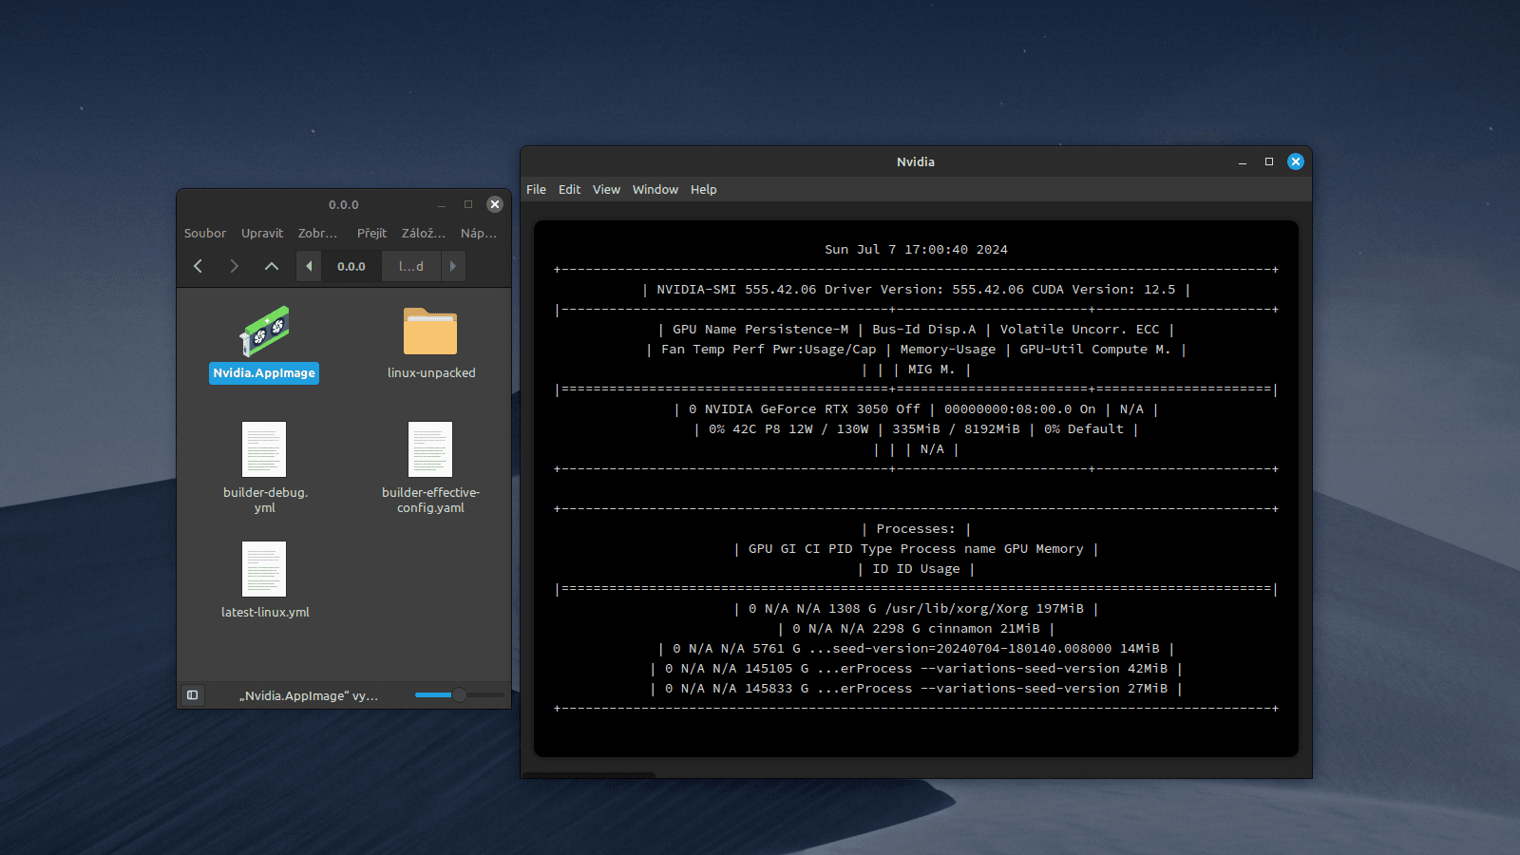Click the NVIDIA-SMI 555.42.06 driver version line
The image size is (1520, 855).
(916, 290)
